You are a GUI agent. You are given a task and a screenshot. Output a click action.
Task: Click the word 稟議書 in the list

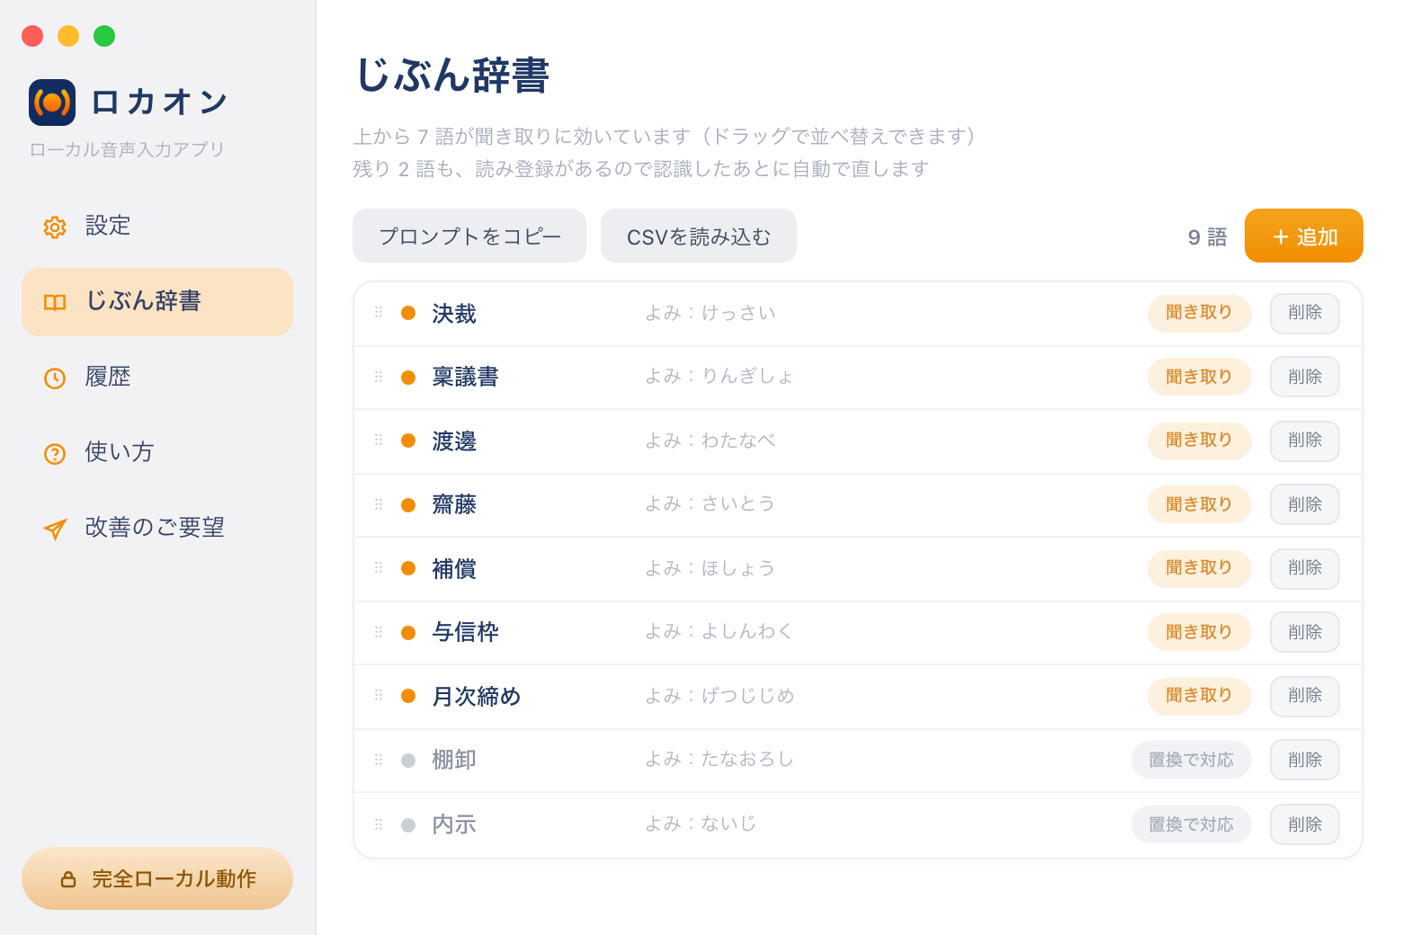point(465,378)
